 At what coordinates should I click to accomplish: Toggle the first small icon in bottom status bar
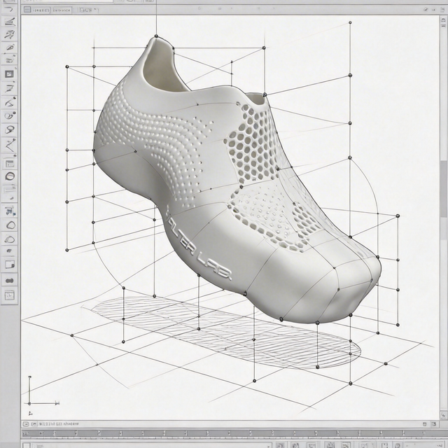(x=26, y=424)
